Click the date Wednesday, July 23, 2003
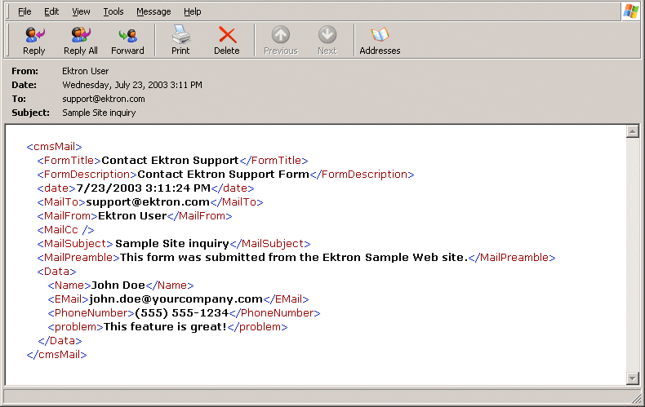 pos(132,85)
